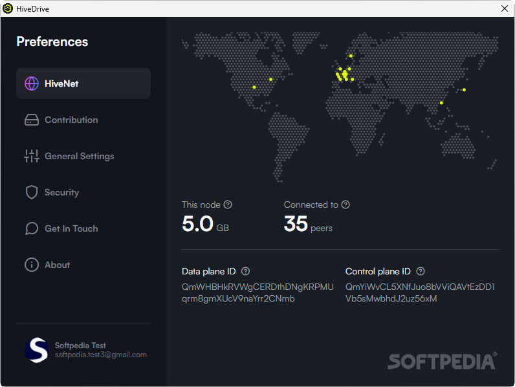Viewport: 515px width, 387px height.
Task: Click the About info icon
Action: coord(32,265)
